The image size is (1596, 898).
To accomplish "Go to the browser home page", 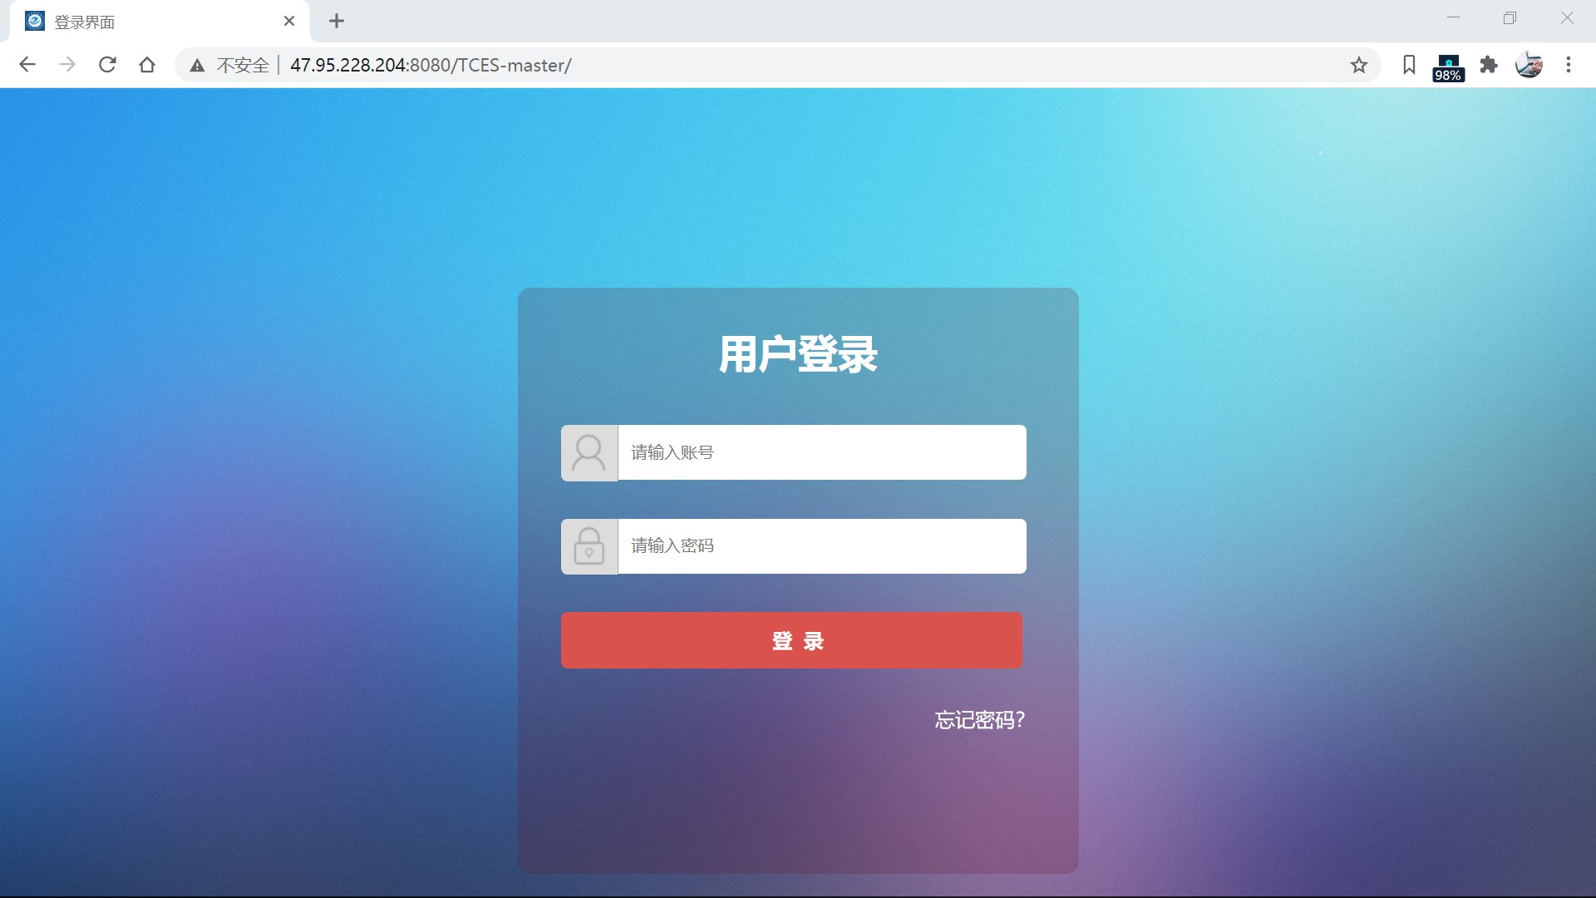I will click(147, 65).
